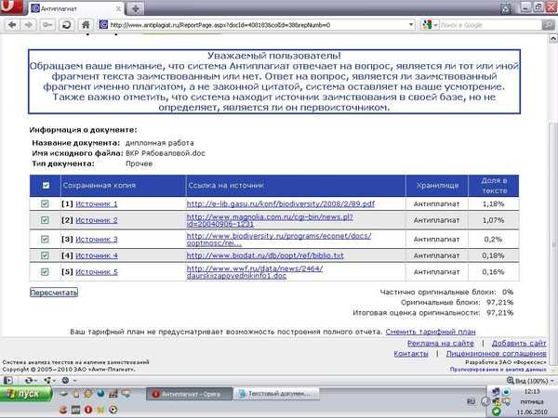Click the green tray icon above the date

[x=496, y=411]
